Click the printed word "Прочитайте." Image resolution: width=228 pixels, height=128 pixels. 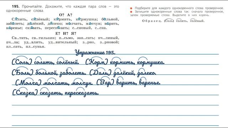tap(32, 6)
